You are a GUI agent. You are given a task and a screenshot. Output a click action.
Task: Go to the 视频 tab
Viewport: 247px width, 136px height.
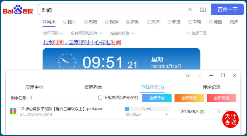[112, 22]
